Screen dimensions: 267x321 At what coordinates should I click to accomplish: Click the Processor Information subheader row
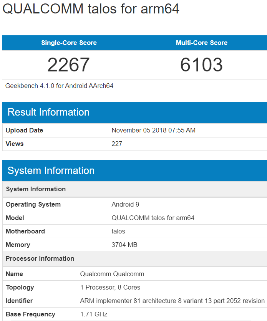click(134, 259)
